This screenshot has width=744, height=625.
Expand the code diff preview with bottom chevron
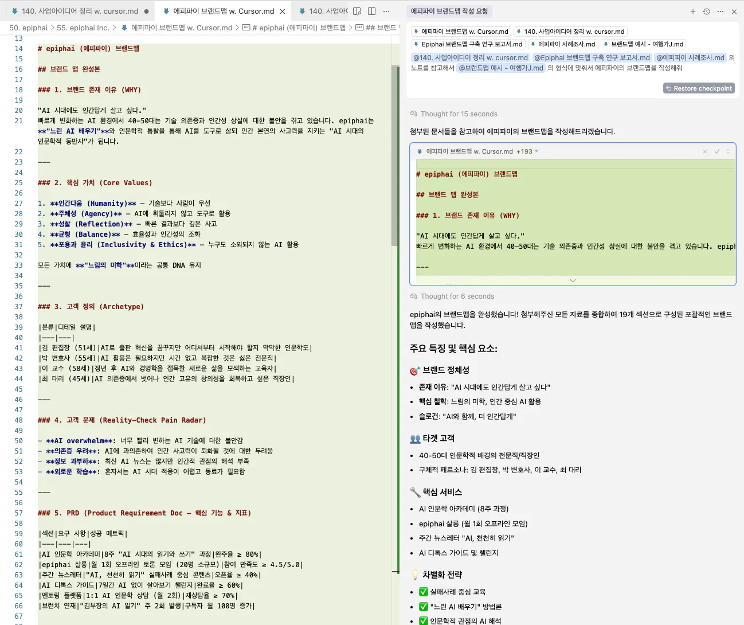coord(573,280)
